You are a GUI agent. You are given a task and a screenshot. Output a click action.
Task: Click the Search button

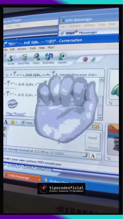coord(93,147)
